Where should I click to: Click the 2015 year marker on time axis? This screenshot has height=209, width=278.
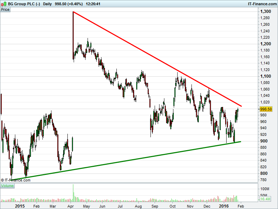(x=20, y=206)
